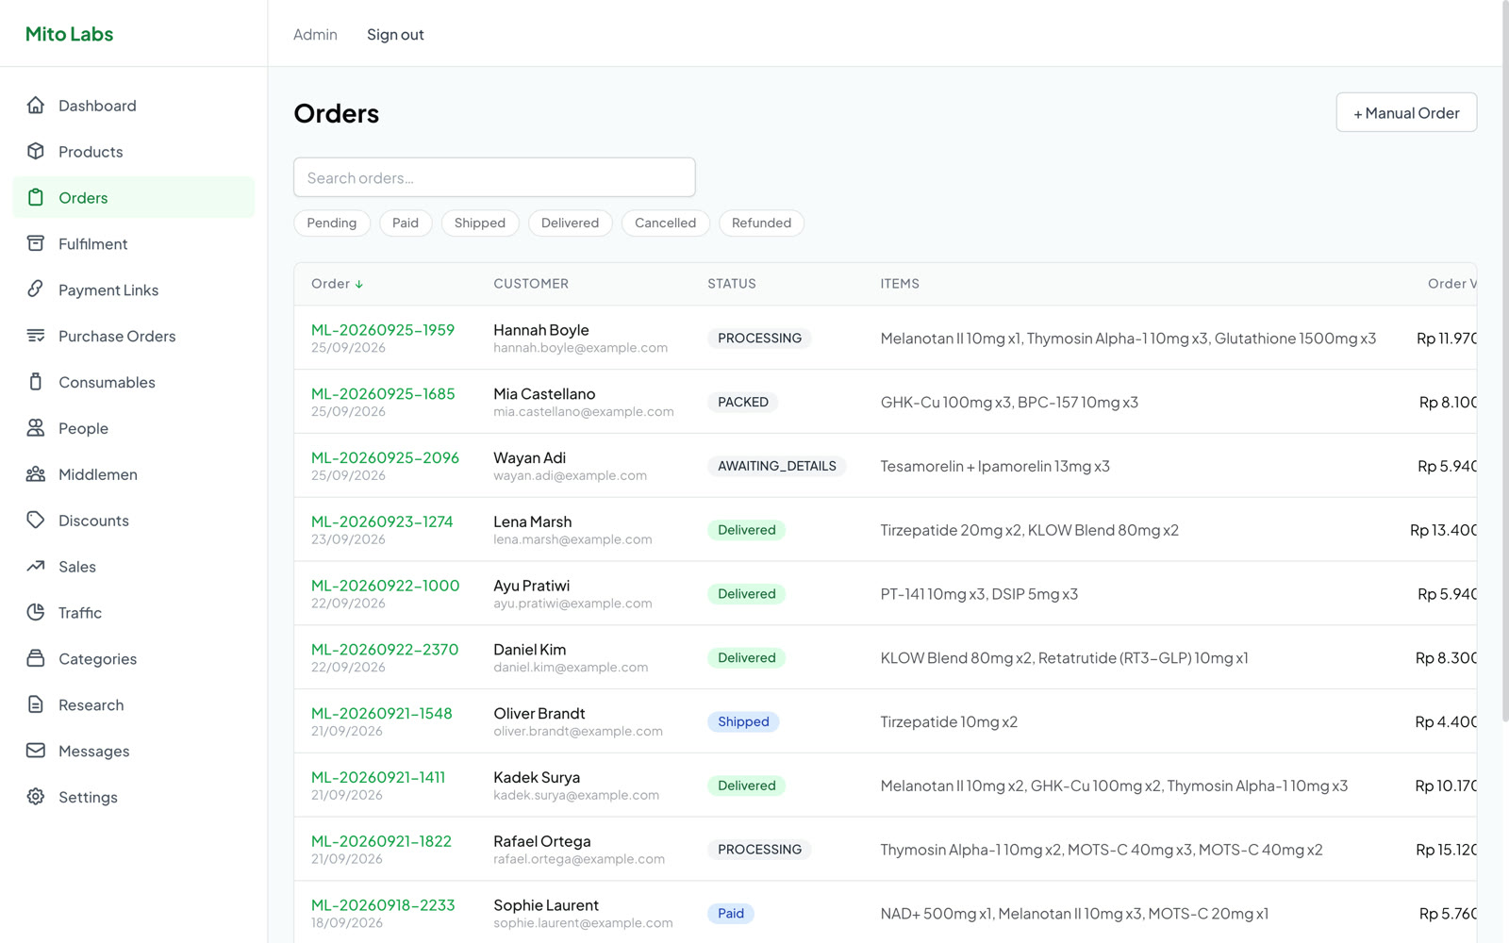Click the page vertical scrollbar

pyautogui.click(x=1505, y=363)
